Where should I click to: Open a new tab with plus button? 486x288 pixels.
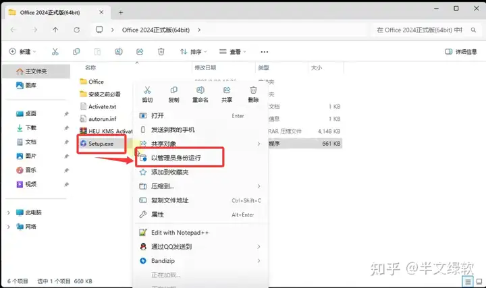coord(121,12)
